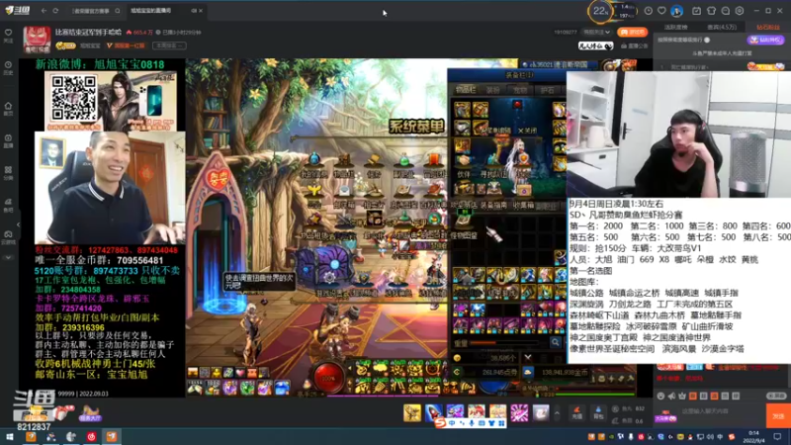Refresh the page with the reload icon

[x=55, y=11]
